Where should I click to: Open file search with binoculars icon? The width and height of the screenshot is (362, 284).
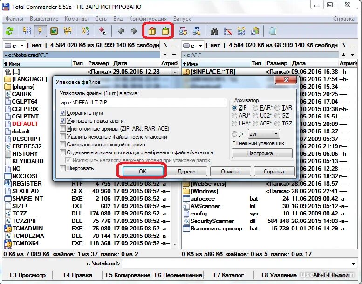(214, 31)
